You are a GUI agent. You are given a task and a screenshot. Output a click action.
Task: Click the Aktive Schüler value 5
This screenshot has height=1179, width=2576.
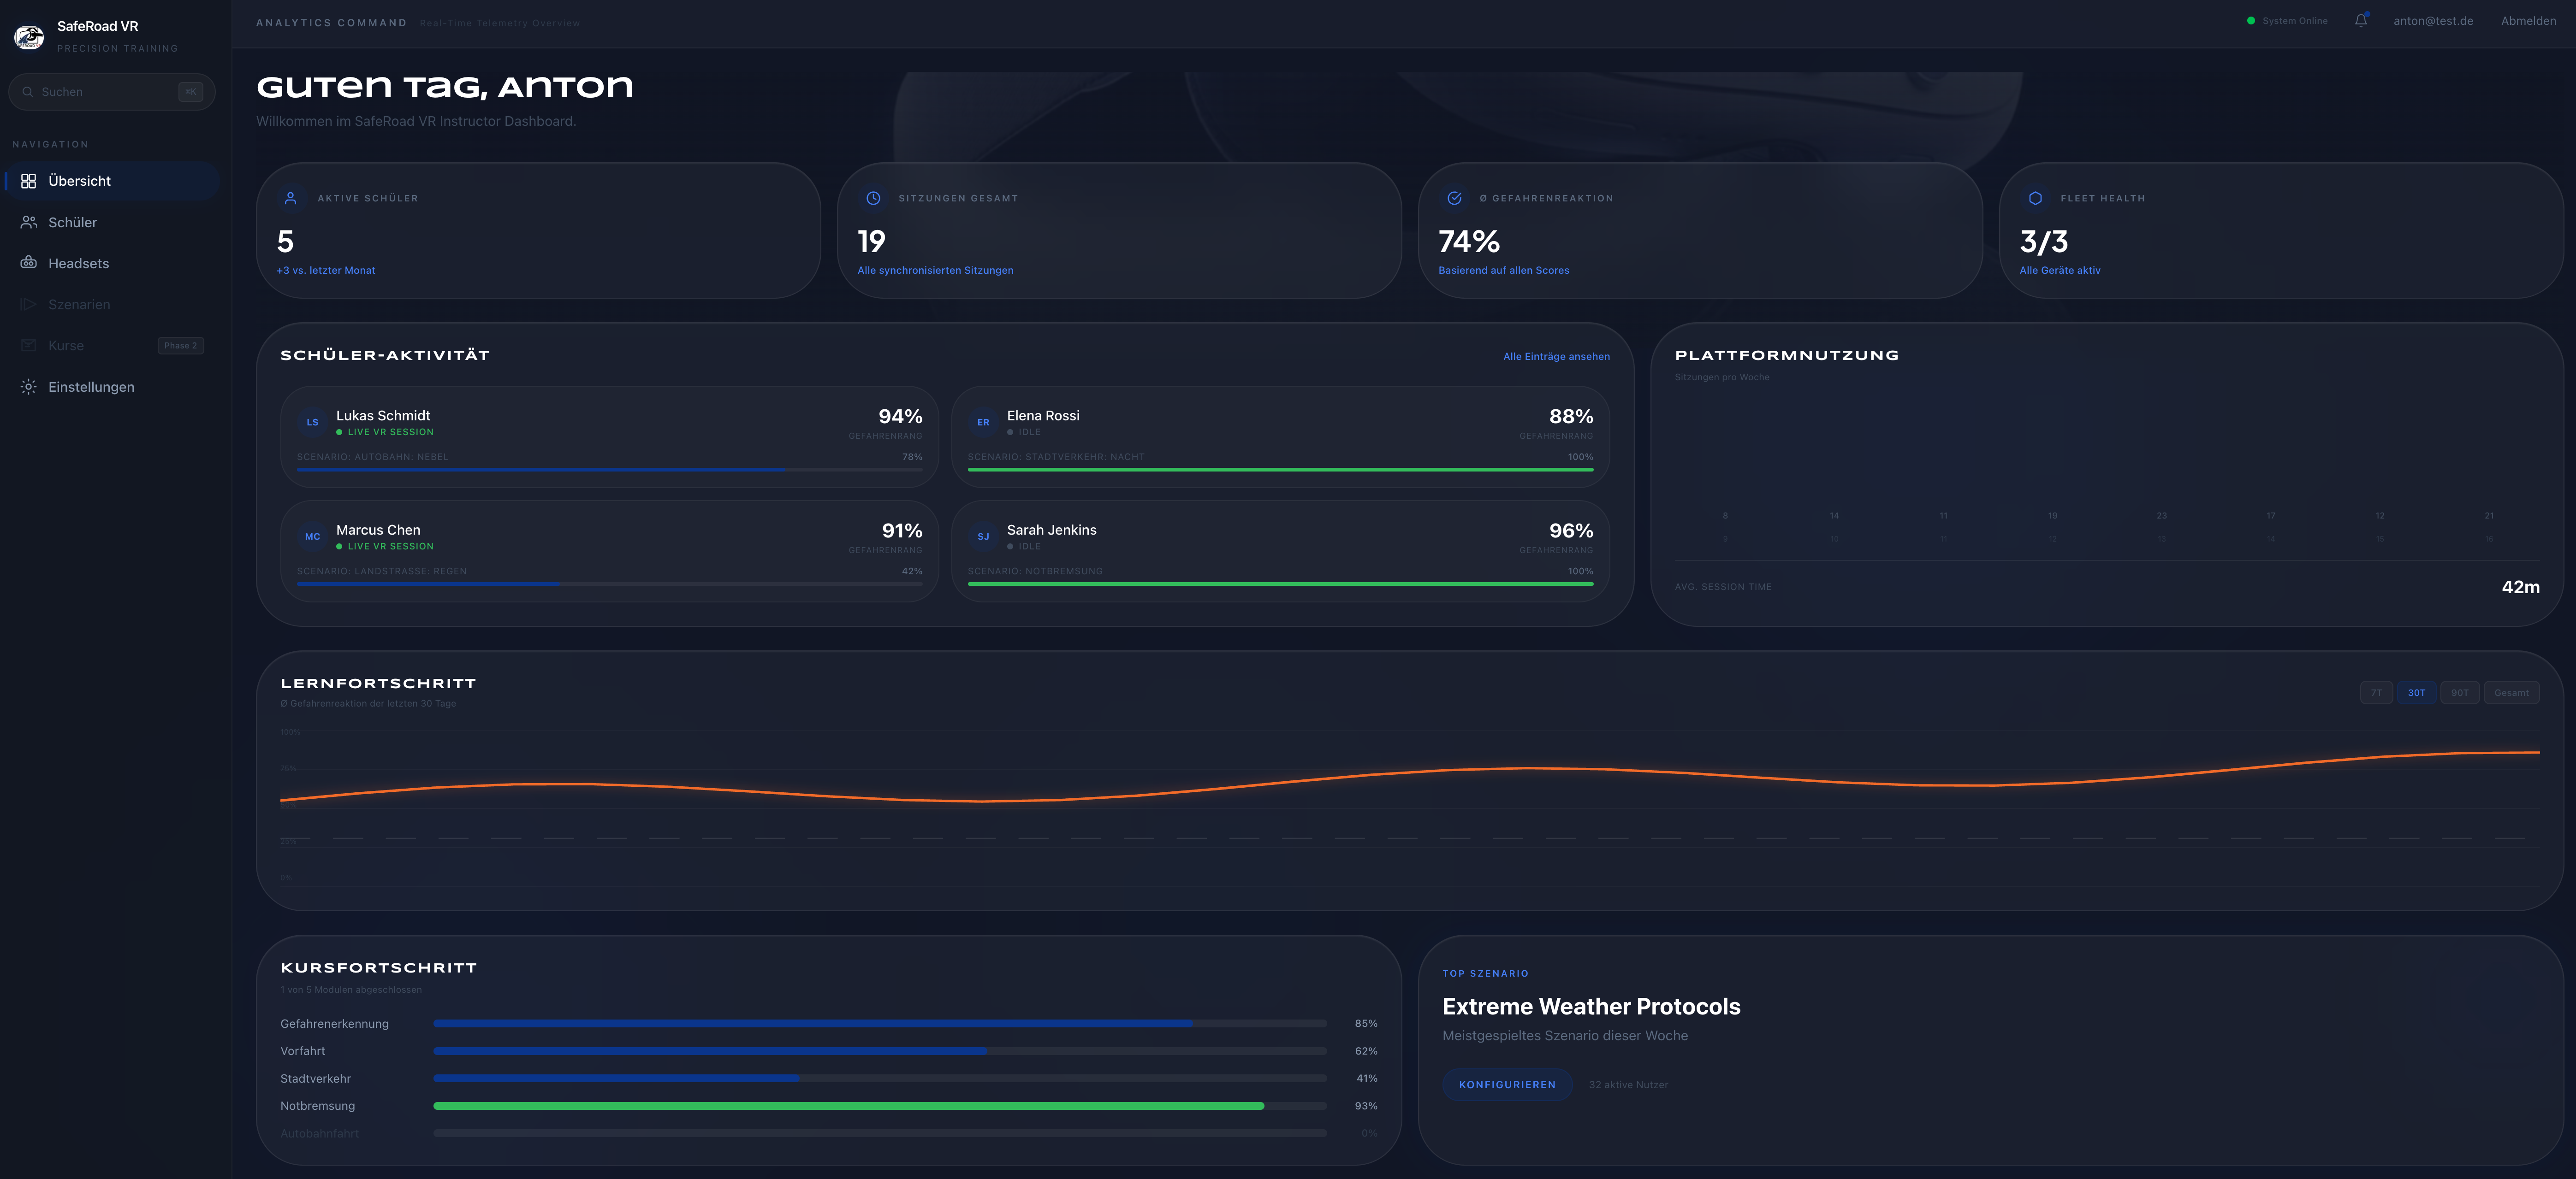click(x=285, y=242)
